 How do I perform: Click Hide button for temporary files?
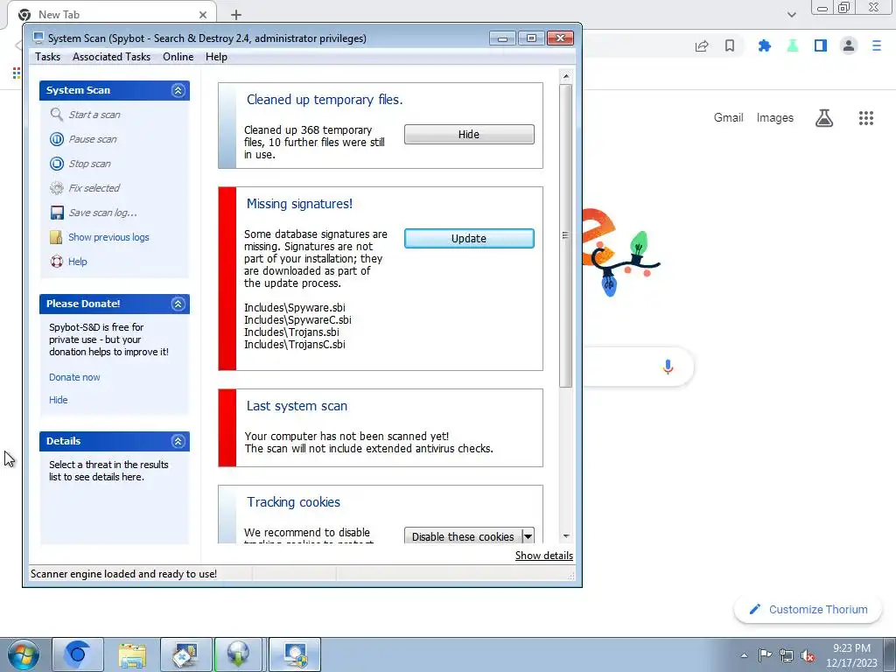tap(469, 134)
